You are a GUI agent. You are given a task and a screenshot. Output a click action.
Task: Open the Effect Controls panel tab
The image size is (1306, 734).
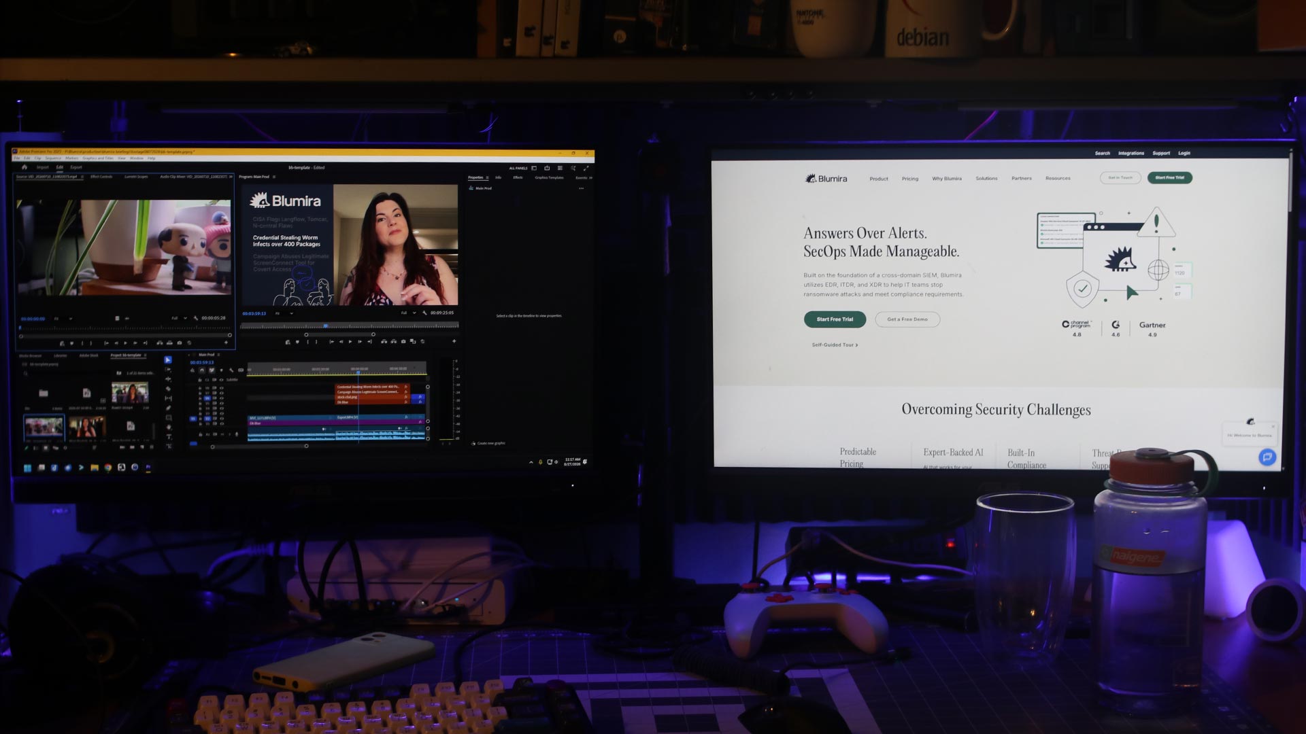pos(101,177)
